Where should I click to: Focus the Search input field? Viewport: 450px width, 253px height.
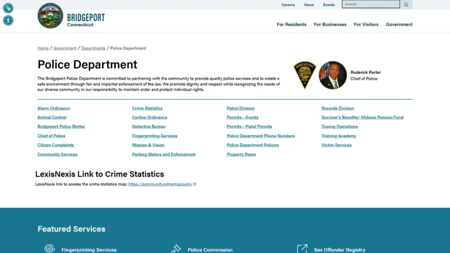coord(371,4)
